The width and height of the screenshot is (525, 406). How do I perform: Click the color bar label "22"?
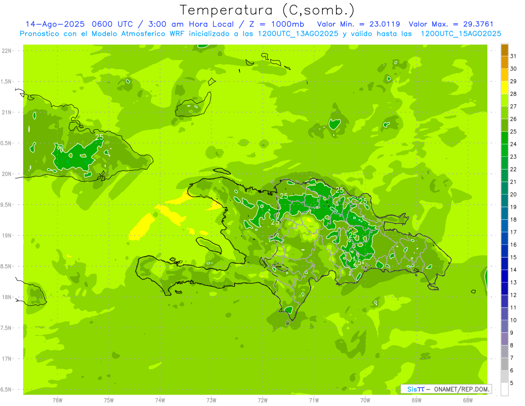click(514, 169)
